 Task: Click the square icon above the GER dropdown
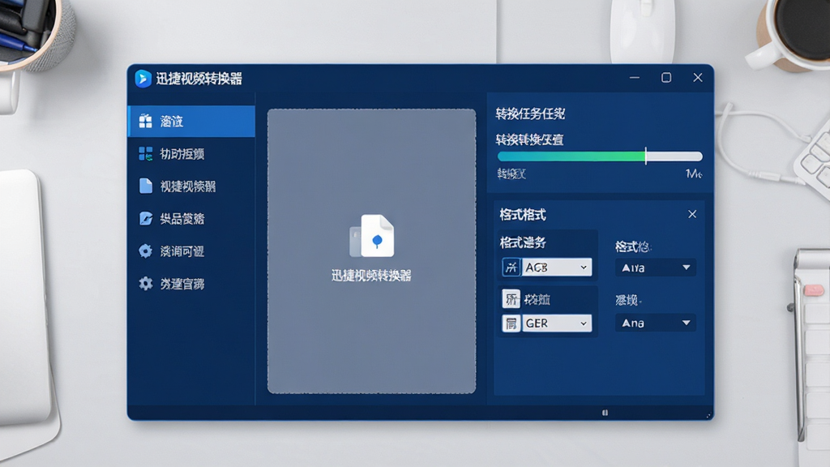pos(511,299)
